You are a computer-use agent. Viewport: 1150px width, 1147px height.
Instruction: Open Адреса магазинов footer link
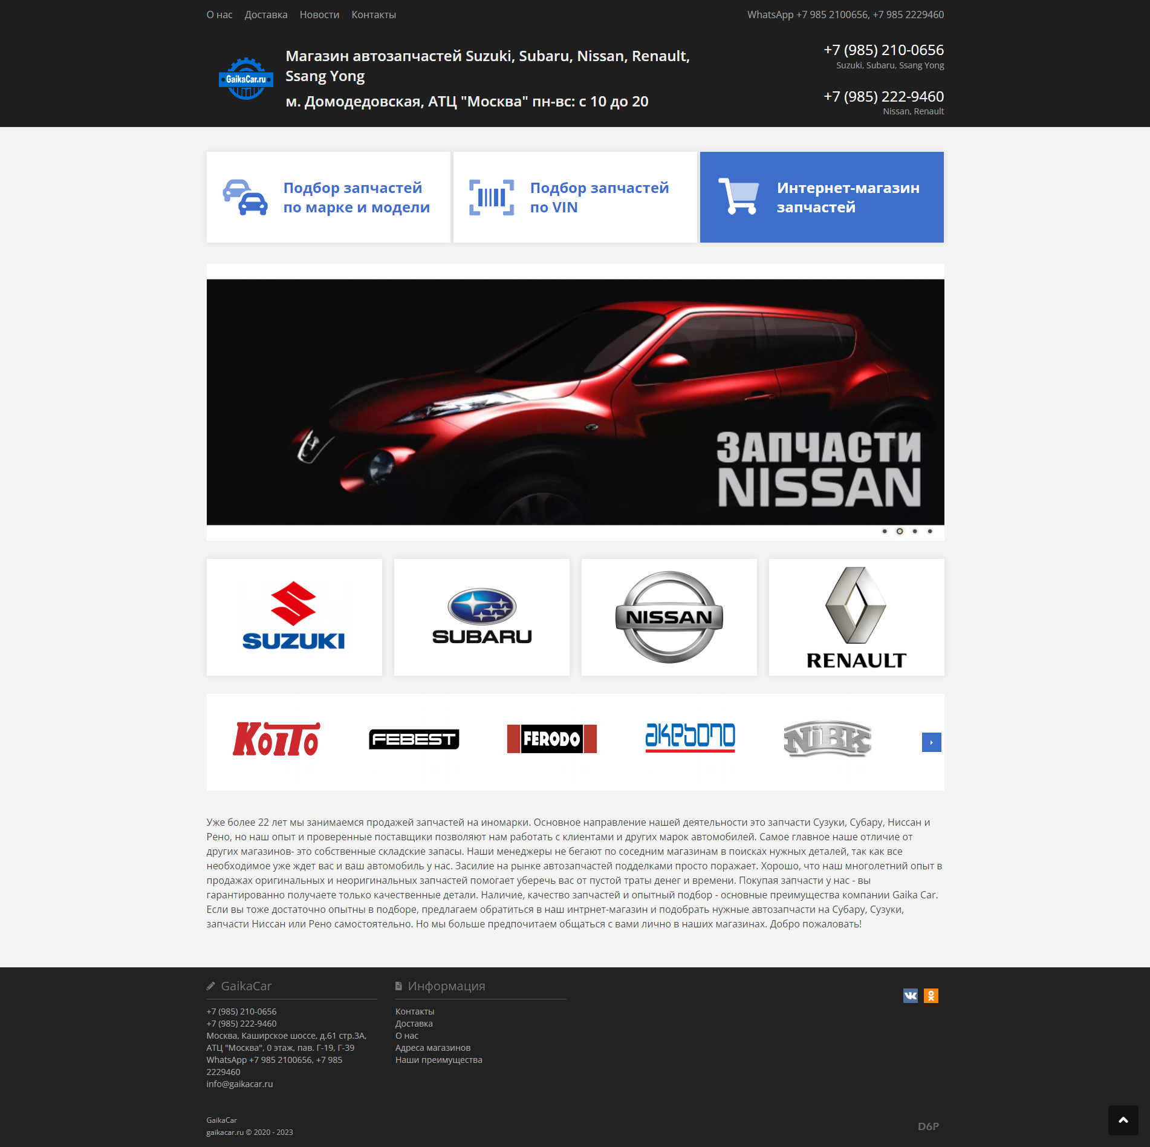click(433, 1048)
